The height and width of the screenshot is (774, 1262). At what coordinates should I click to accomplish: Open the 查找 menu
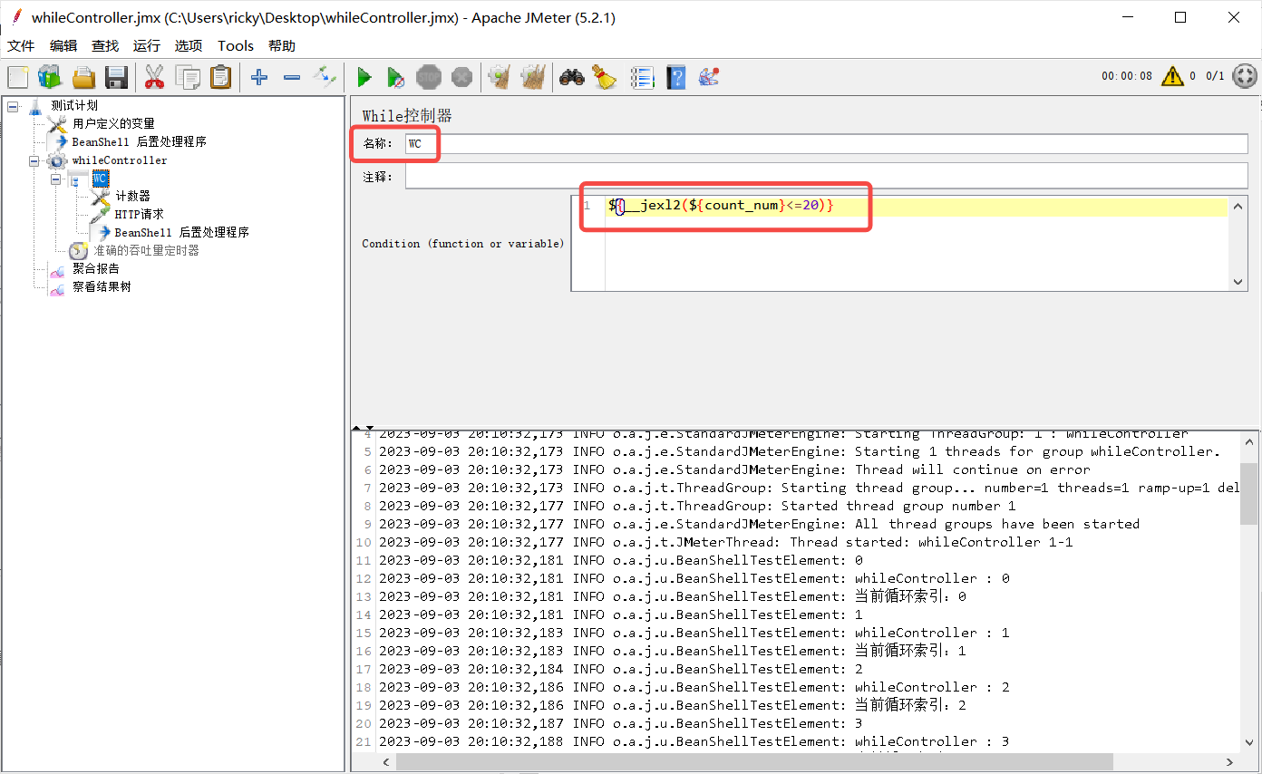coord(105,45)
